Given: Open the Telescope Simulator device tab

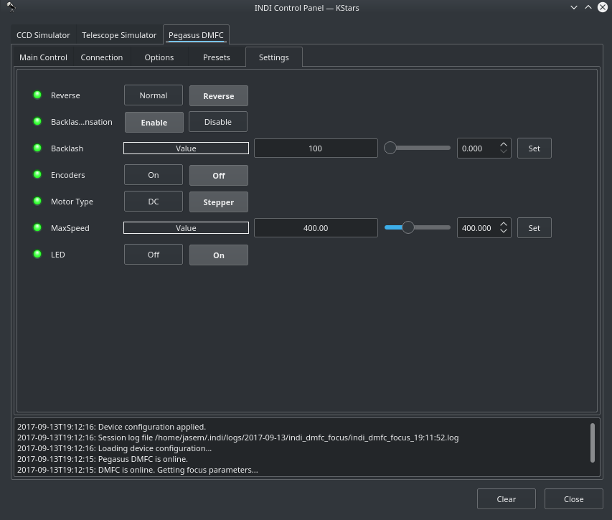Looking at the screenshot, I should (119, 35).
